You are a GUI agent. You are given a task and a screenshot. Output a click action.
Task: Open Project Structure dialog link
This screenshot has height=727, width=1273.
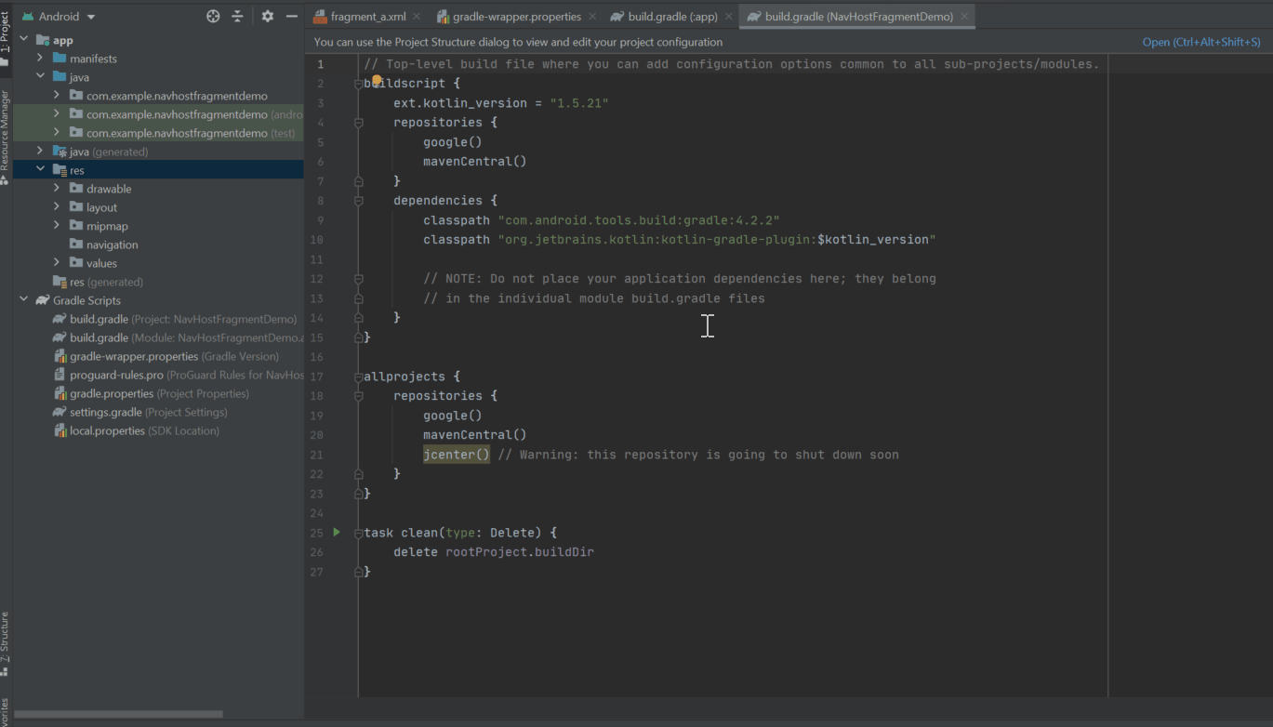coord(1201,42)
